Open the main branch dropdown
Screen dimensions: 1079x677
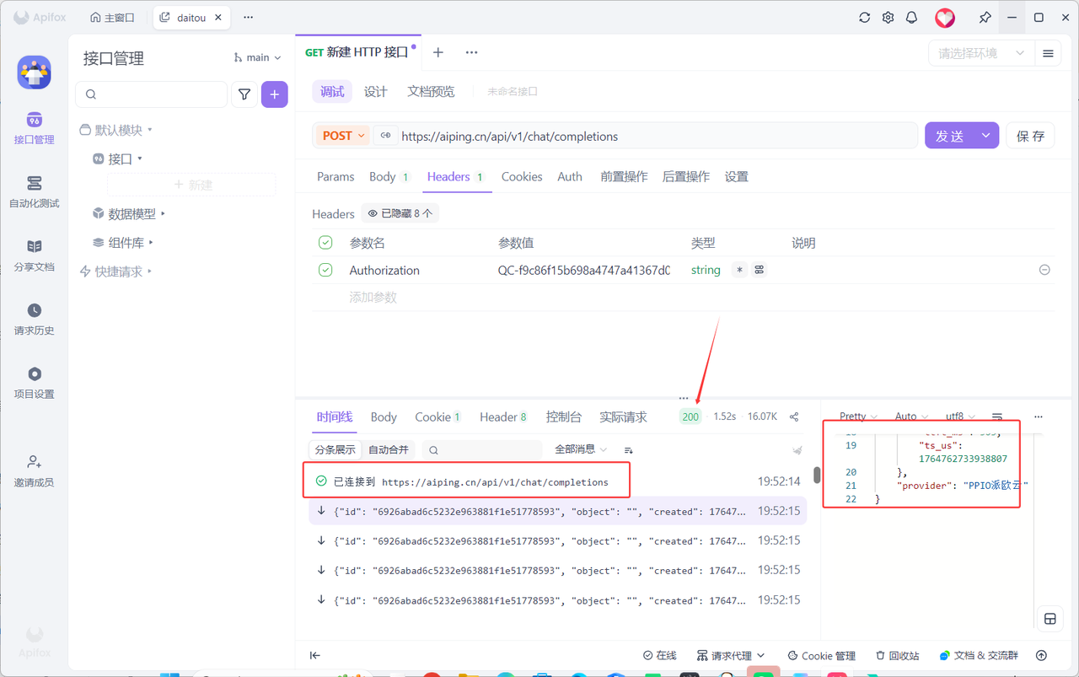[258, 57]
